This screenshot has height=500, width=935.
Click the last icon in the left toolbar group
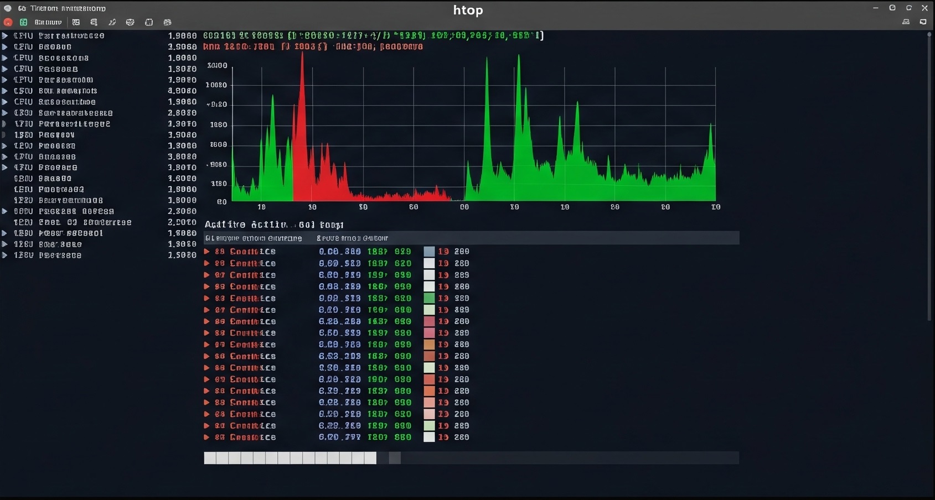(167, 23)
